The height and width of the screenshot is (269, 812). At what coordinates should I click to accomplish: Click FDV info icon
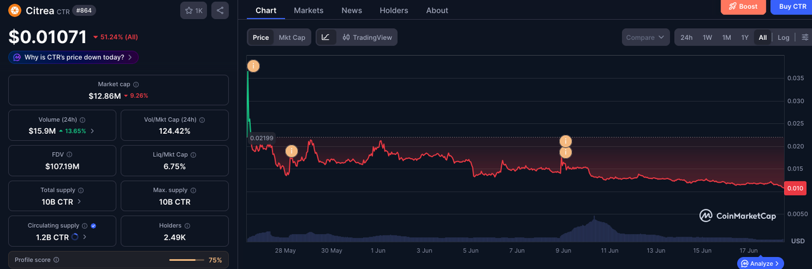[x=69, y=155]
